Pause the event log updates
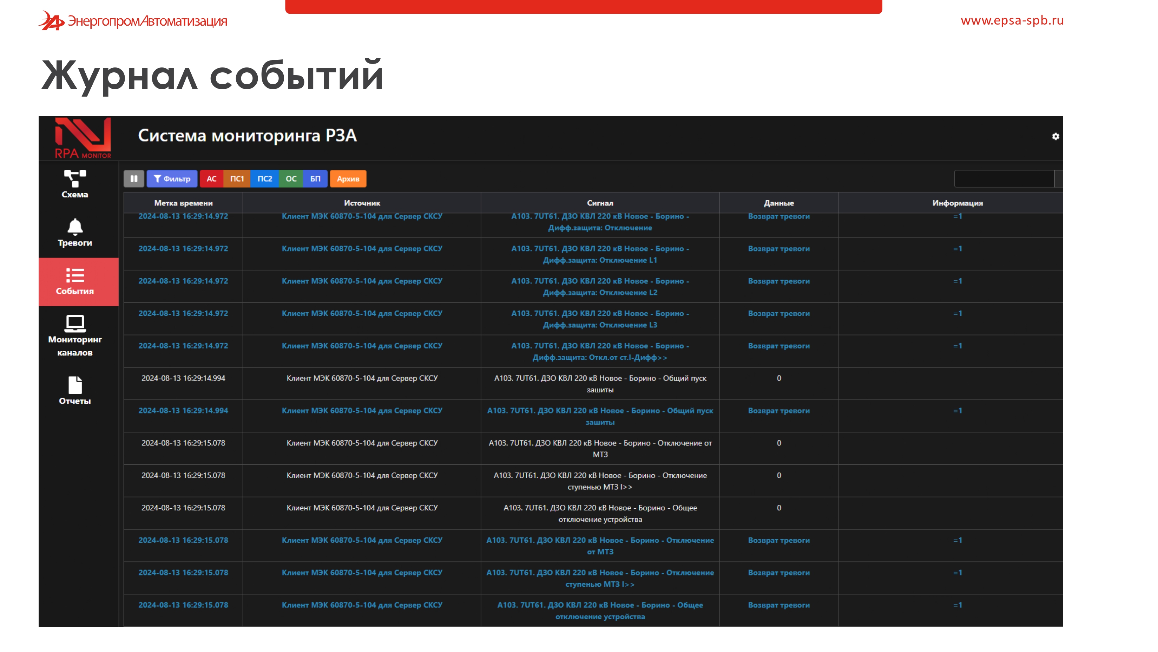The width and height of the screenshot is (1158, 652). coord(134,178)
